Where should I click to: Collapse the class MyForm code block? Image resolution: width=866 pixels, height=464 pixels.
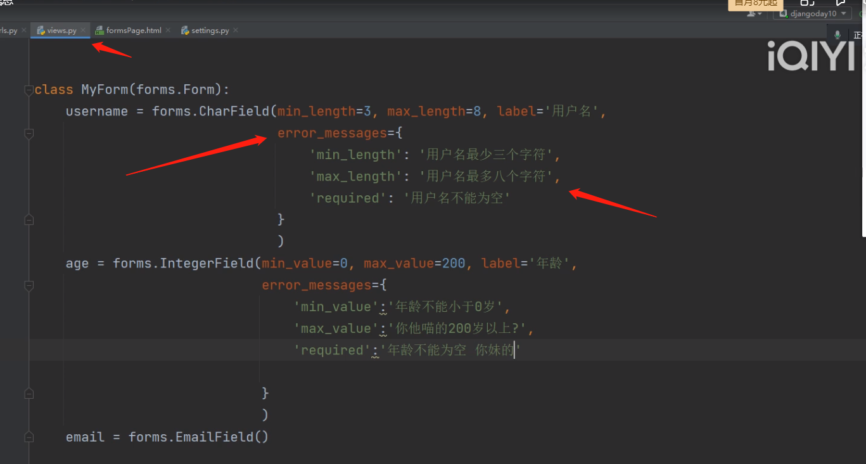(x=29, y=90)
